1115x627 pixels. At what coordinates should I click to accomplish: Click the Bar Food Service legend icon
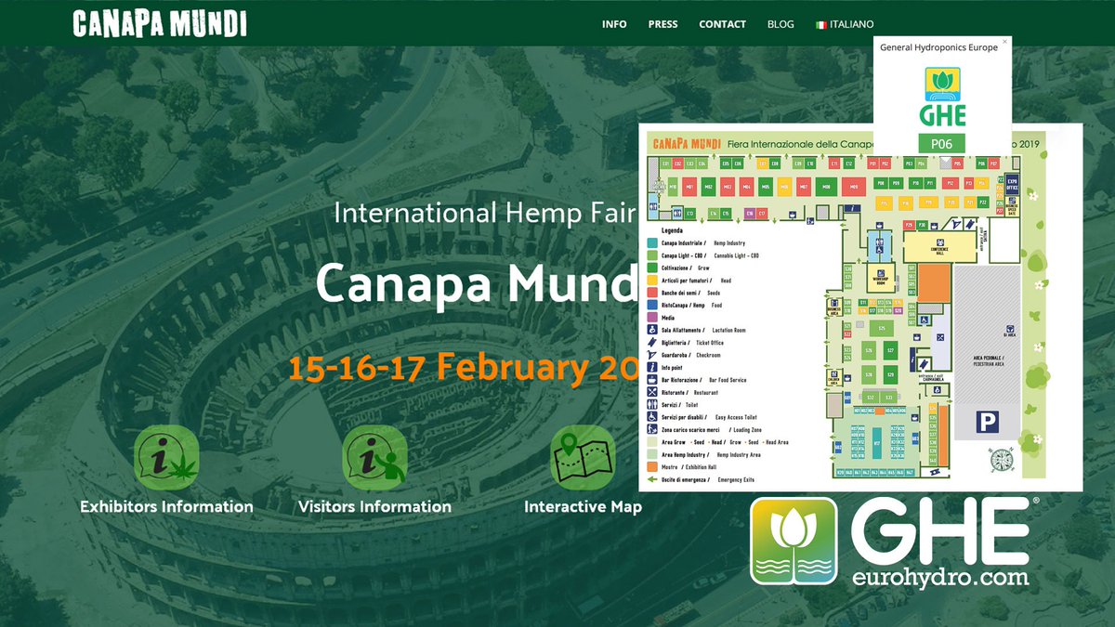pyautogui.click(x=652, y=380)
